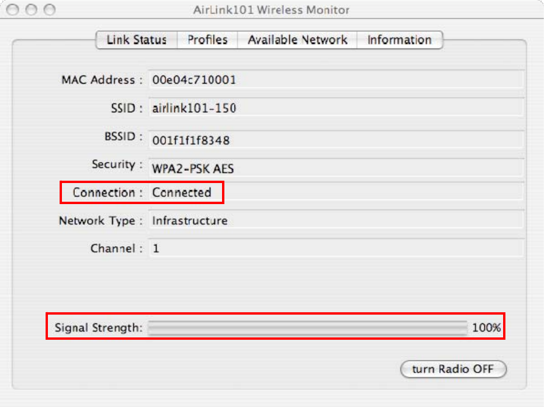The height and width of the screenshot is (407, 544).
Task: Click the 100% signal strength readout
Action: 486,327
